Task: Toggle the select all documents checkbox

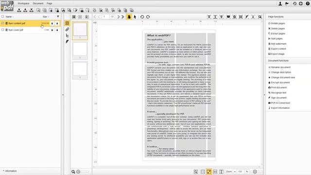Action: pyautogui.click(x=3, y=17)
